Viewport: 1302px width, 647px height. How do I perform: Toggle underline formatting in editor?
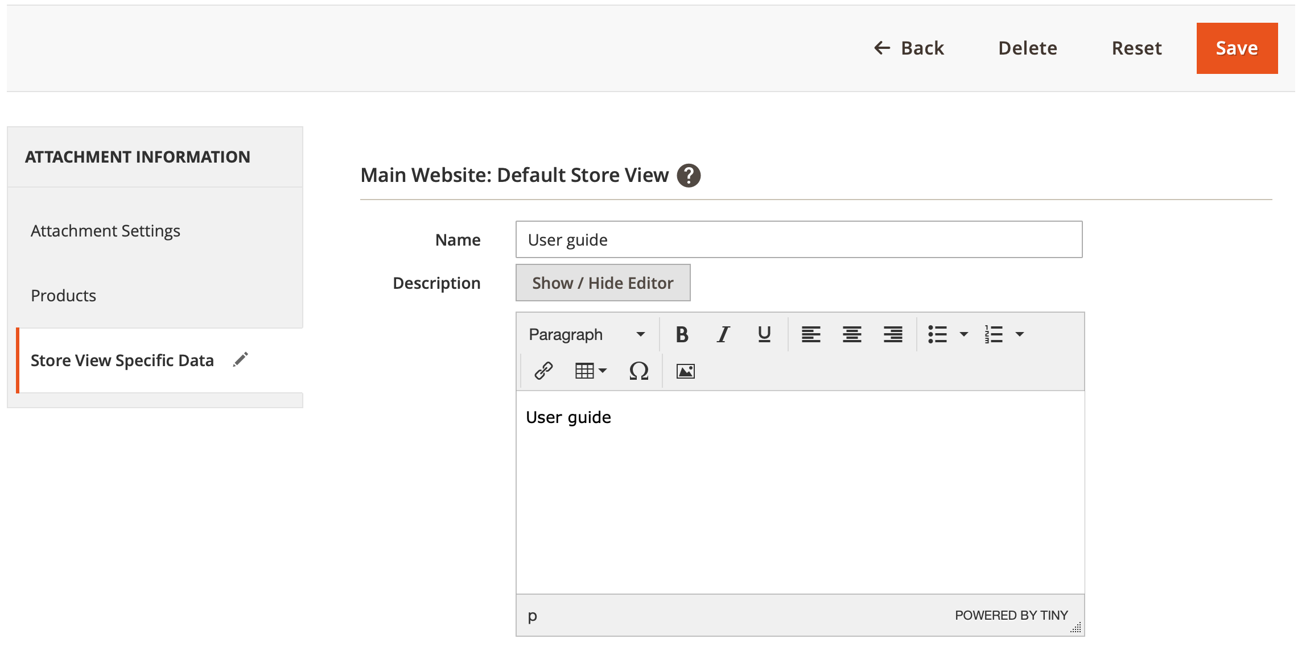(x=764, y=334)
